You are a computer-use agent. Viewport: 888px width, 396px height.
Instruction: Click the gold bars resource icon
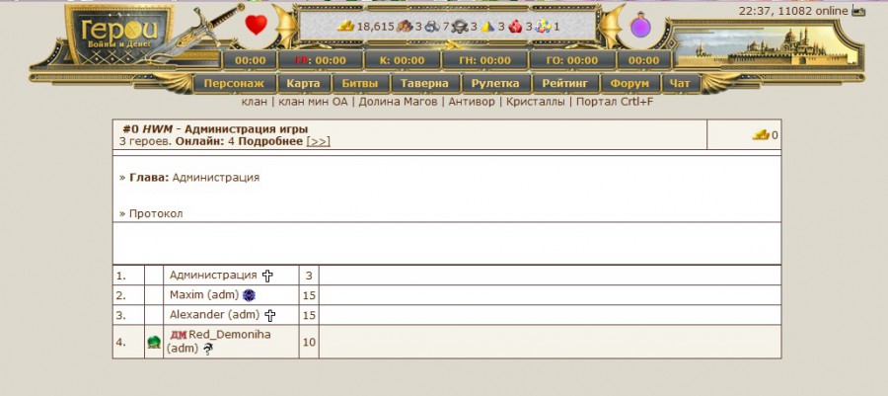coord(346,26)
